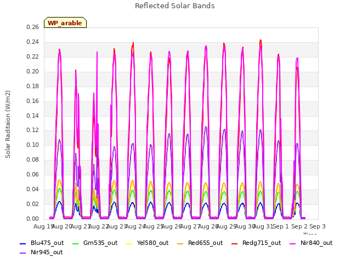Click the 0.20 y-axis tick label

pos(33,71)
